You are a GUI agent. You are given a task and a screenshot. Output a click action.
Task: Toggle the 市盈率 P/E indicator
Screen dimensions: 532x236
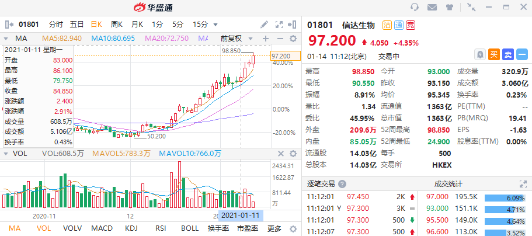point(248,228)
